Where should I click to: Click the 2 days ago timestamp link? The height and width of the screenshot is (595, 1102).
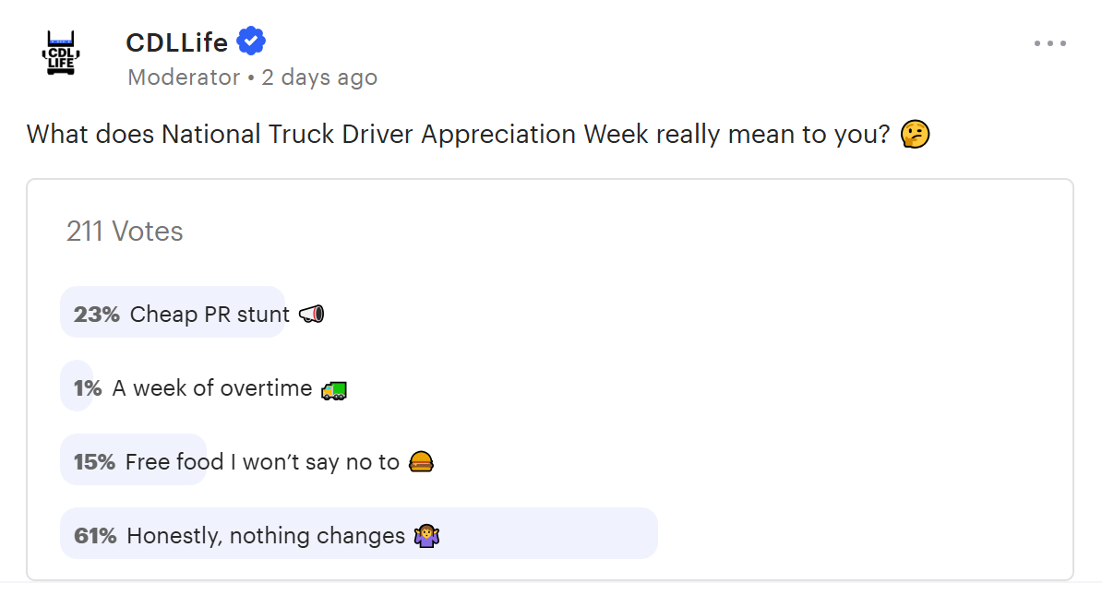click(x=318, y=77)
